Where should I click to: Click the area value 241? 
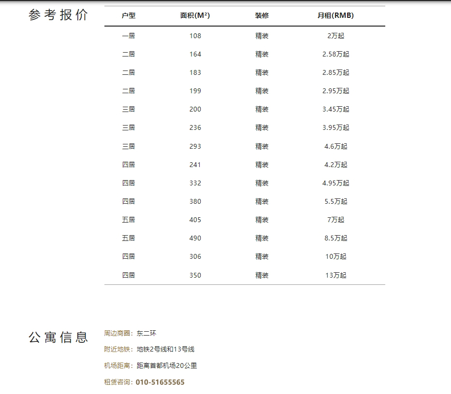pyautogui.click(x=195, y=165)
